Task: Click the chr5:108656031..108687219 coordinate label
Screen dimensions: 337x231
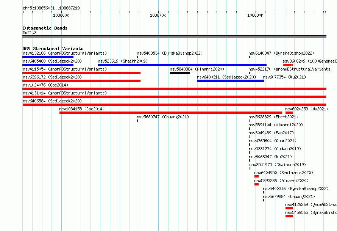Action: (51, 8)
